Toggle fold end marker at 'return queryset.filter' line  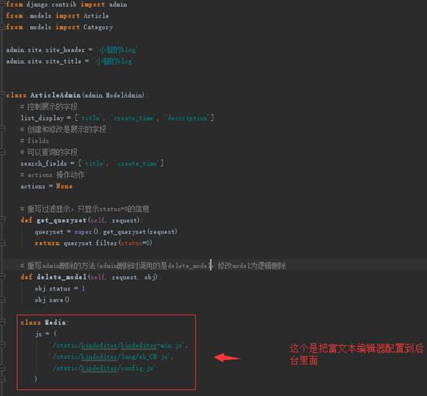tap(2, 243)
